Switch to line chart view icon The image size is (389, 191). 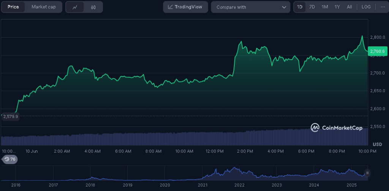coord(75,7)
